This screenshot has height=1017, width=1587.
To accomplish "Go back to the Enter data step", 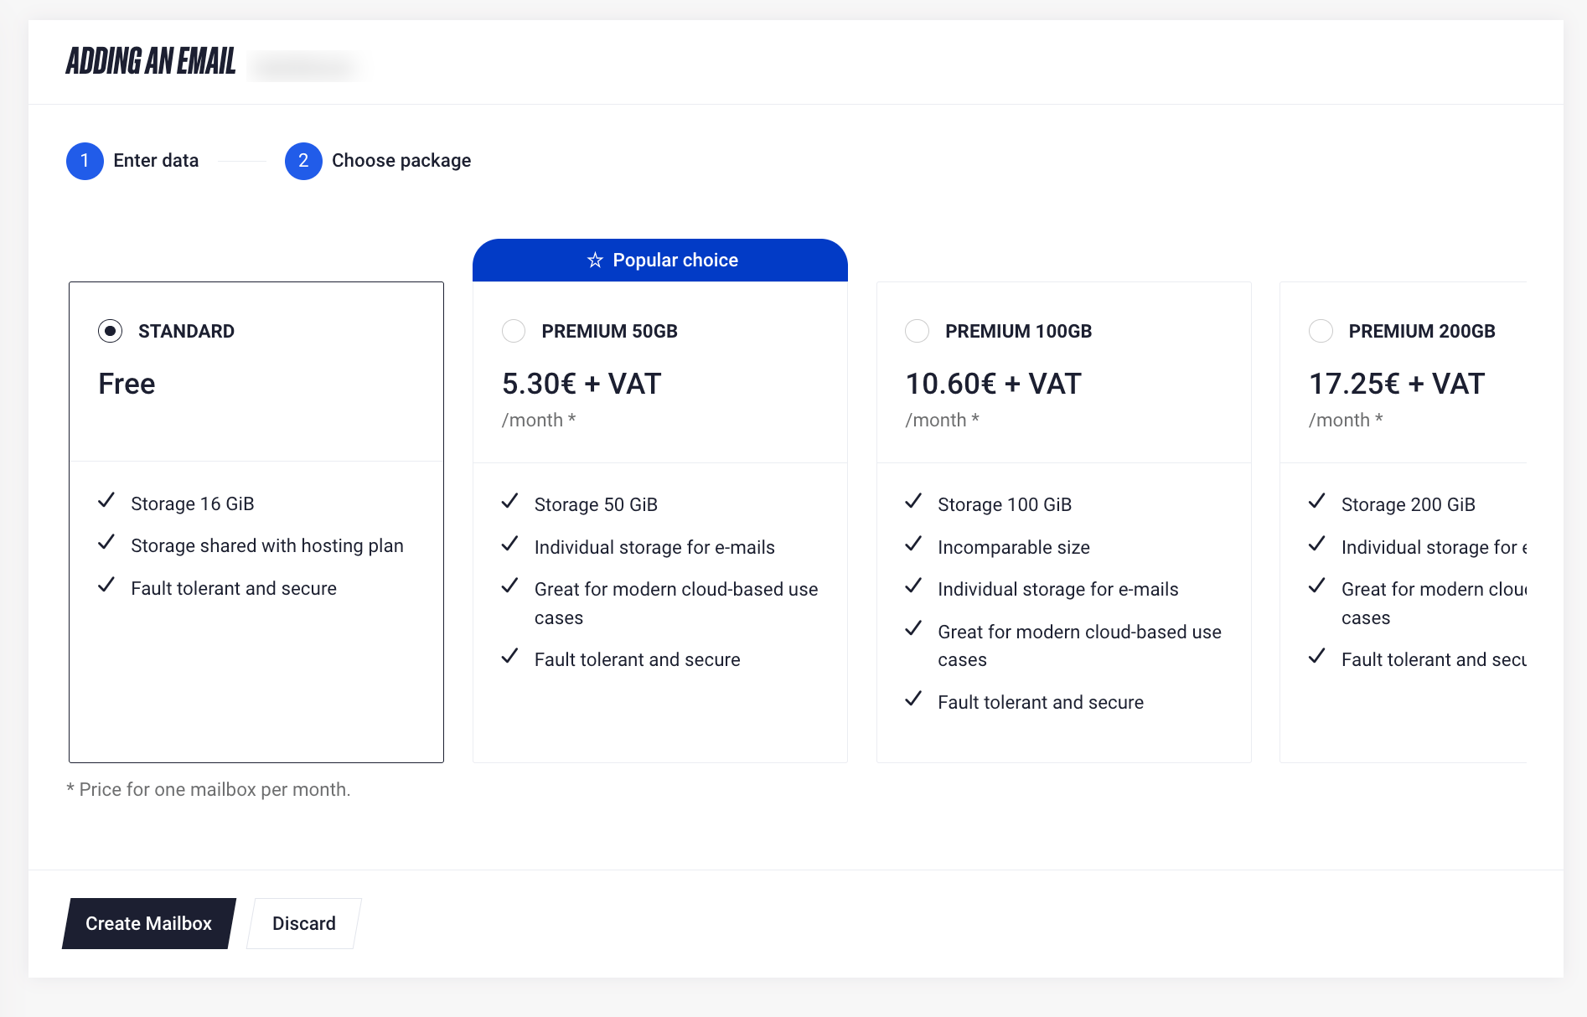I will [156, 161].
